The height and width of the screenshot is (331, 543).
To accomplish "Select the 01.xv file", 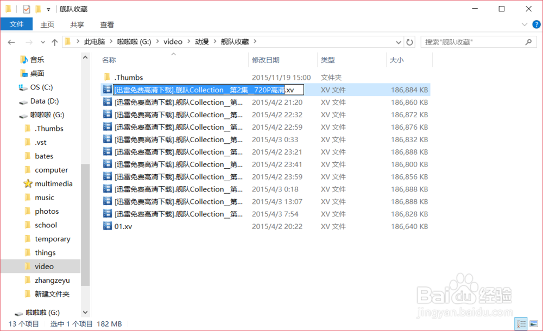I will [123, 226].
